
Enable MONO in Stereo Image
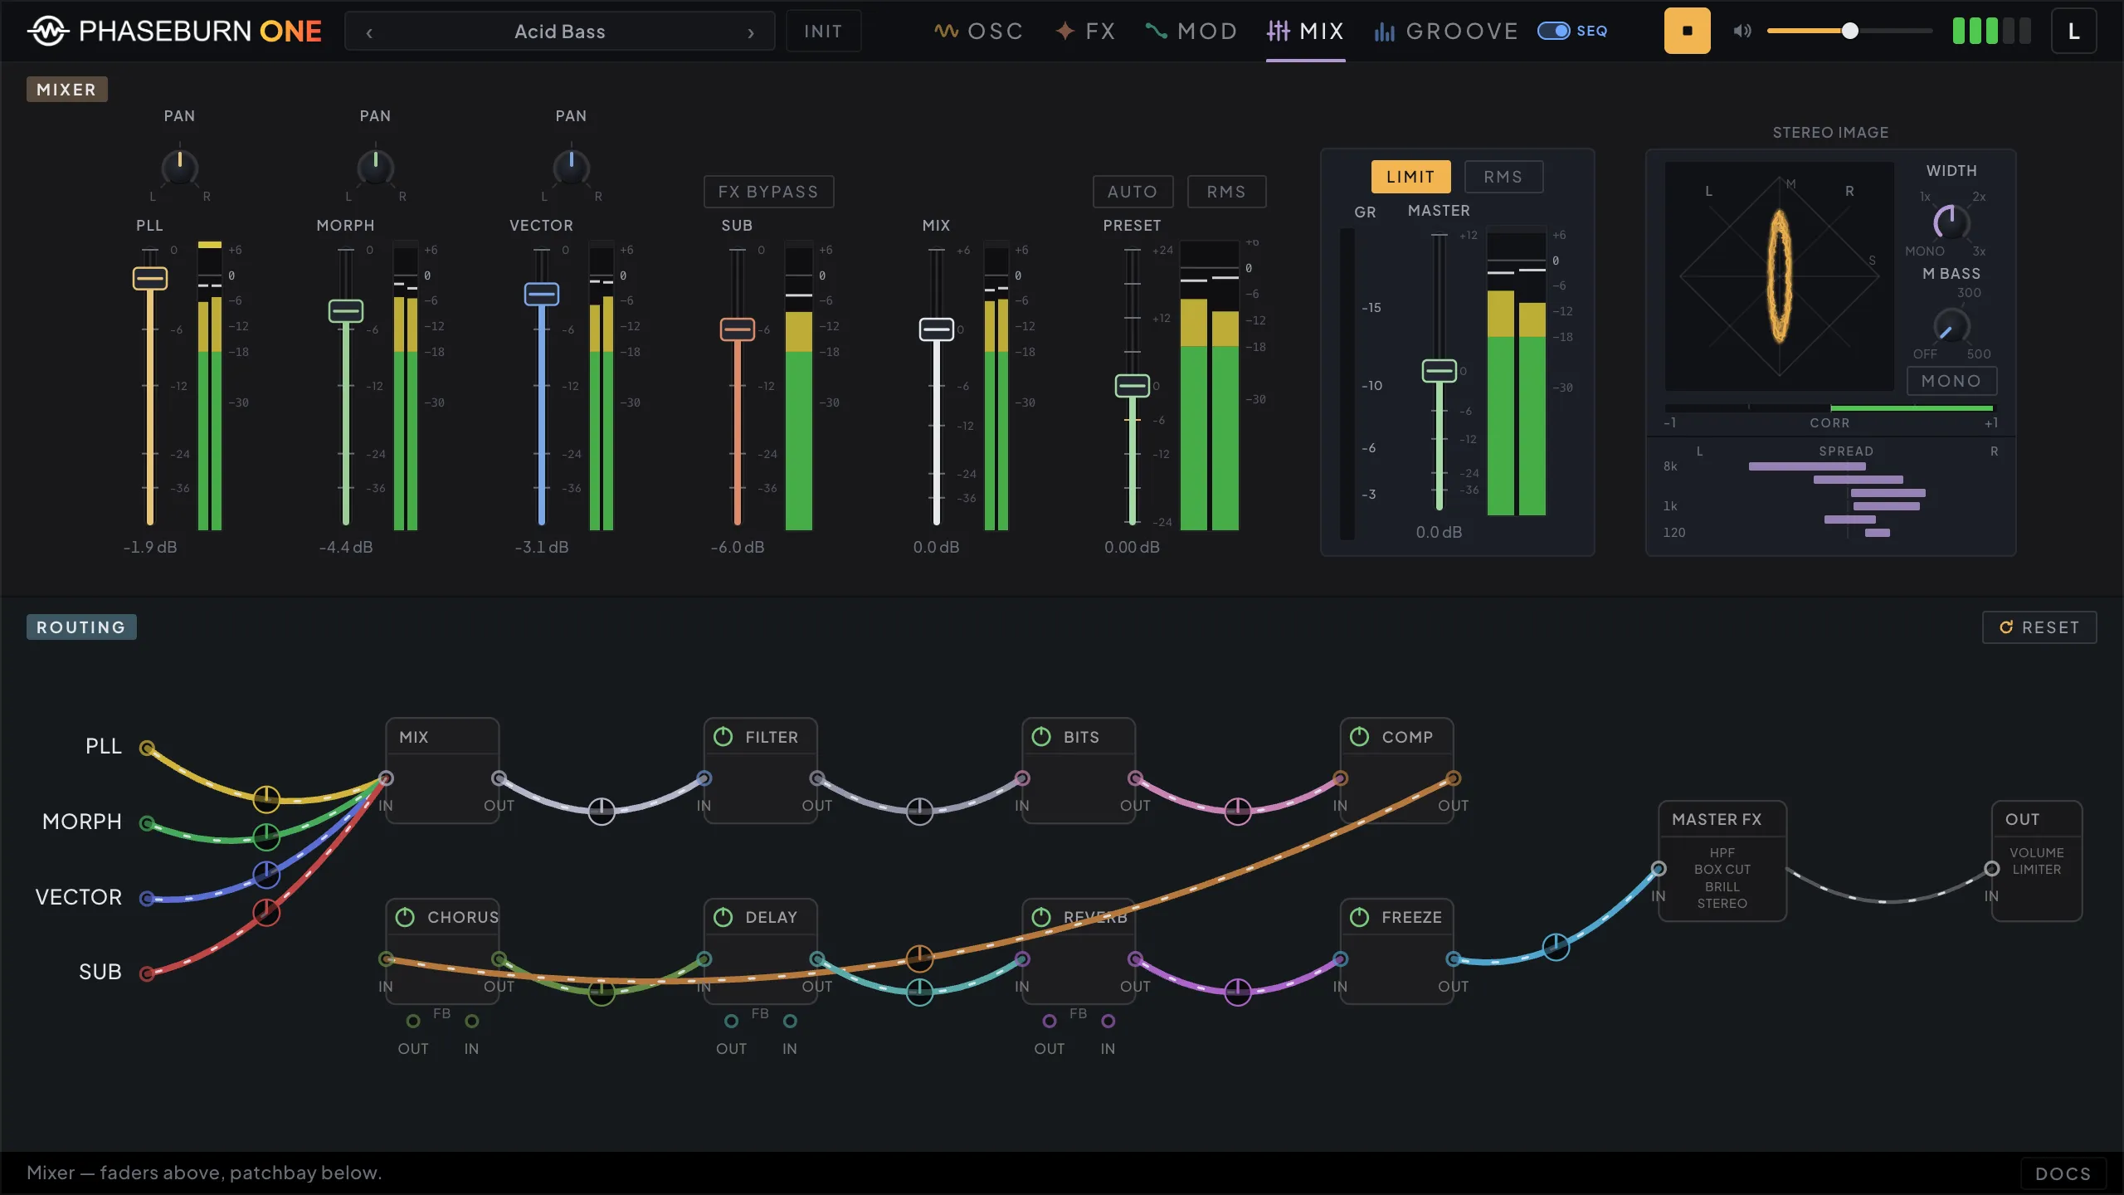coord(1951,381)
